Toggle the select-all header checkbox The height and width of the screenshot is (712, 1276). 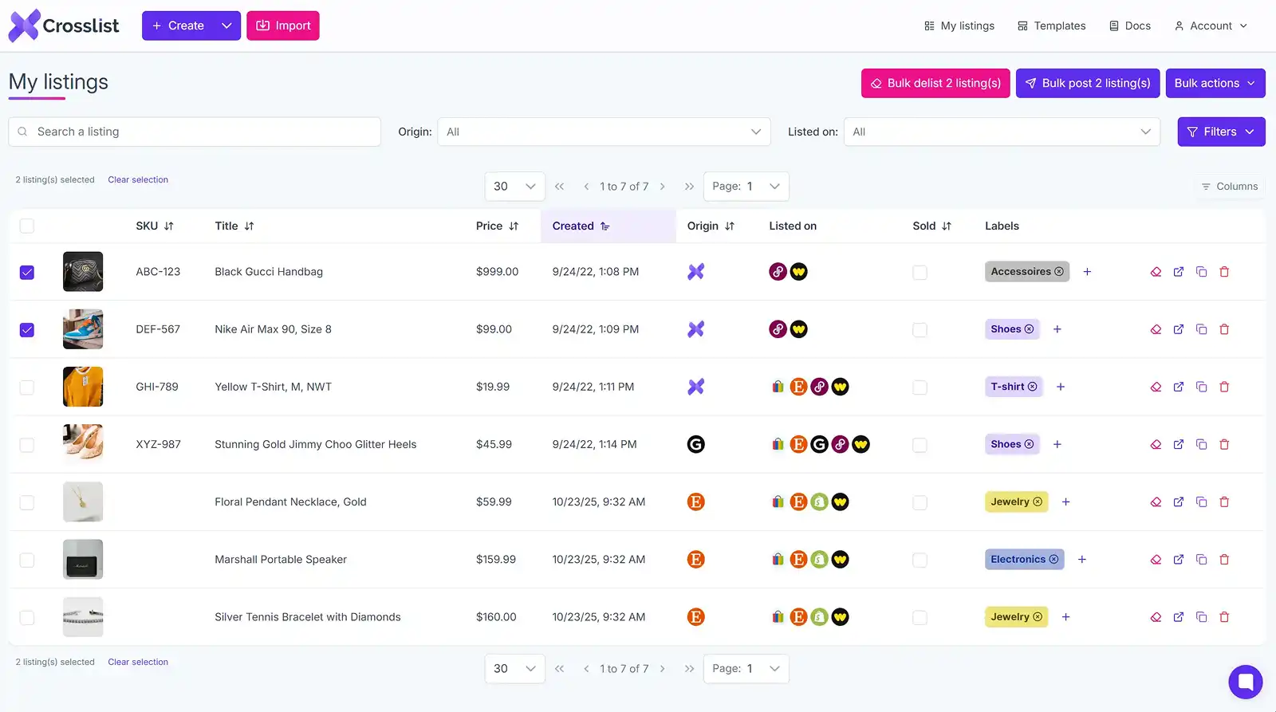click(x=27, y=226)
